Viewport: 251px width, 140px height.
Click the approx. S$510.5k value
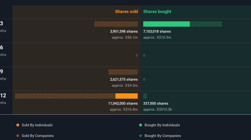pyautogui.click(x=157, y=109)
